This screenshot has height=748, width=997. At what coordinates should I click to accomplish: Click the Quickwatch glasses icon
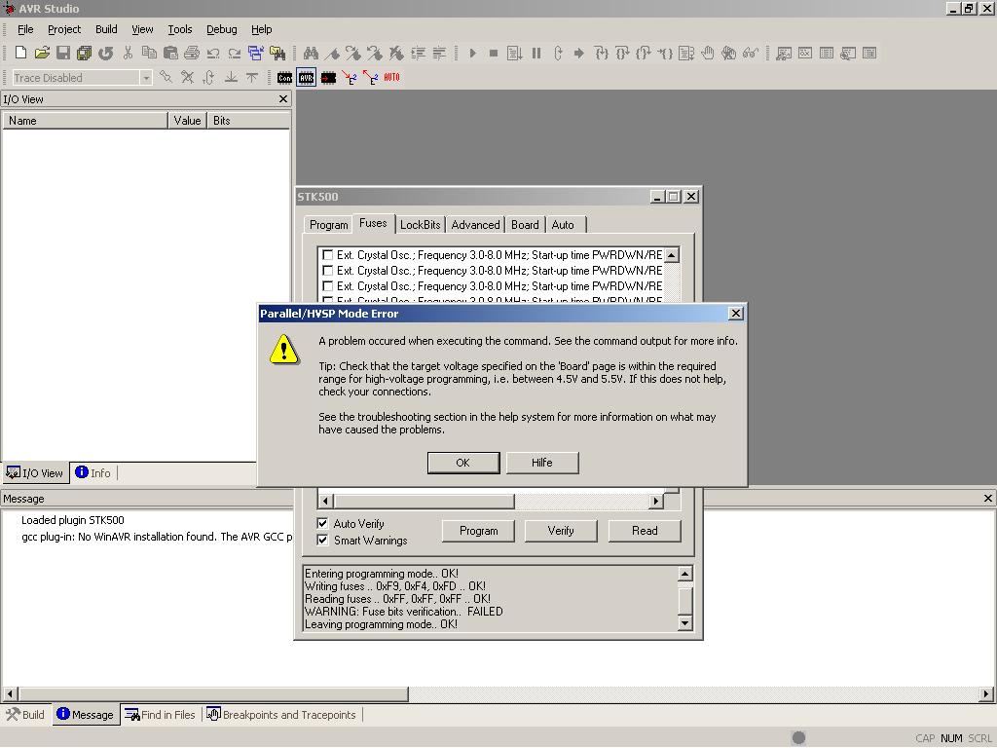coord(751,53)
